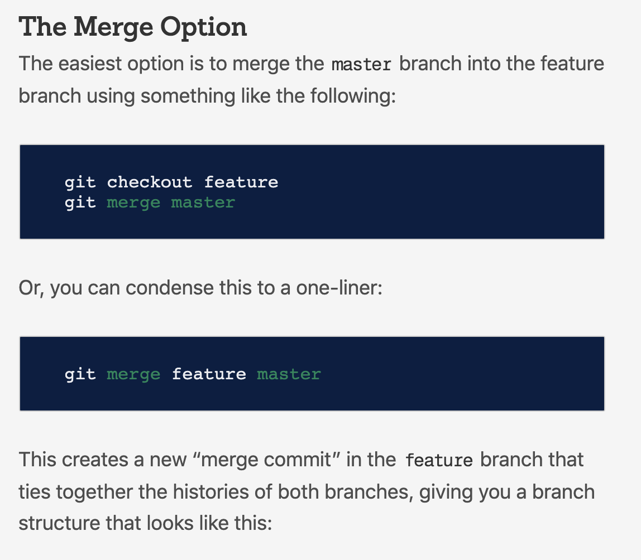The height and width of the screenshot is (560, 641).
Task: Click the paragraph 'Or, you can condense this'
Action: point(200,288)
